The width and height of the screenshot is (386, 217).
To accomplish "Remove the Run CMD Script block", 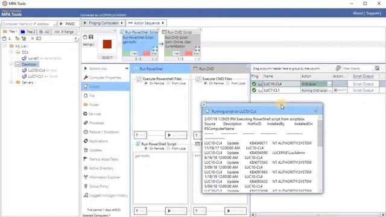I will [200, 30].
